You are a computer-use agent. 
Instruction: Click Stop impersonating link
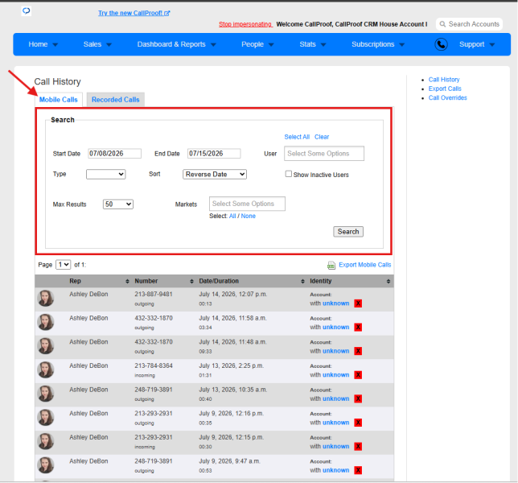pyautogui.click(x=245, y=24)
